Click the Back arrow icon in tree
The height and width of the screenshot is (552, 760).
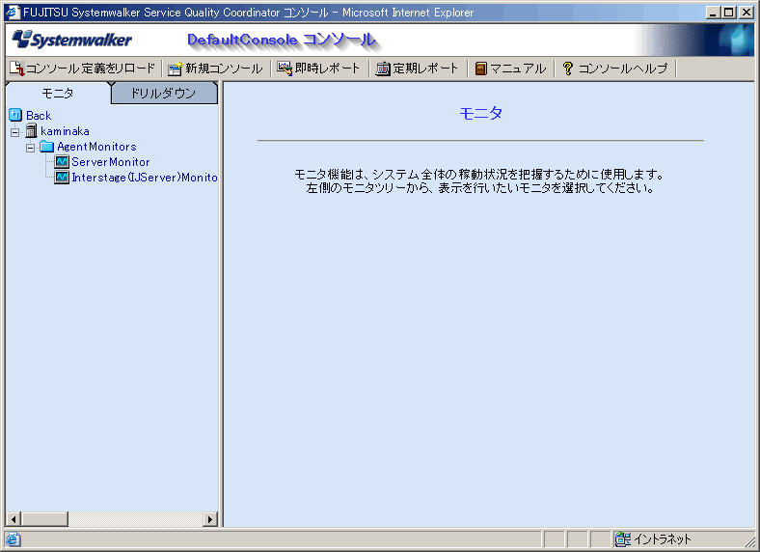point(15,115)
